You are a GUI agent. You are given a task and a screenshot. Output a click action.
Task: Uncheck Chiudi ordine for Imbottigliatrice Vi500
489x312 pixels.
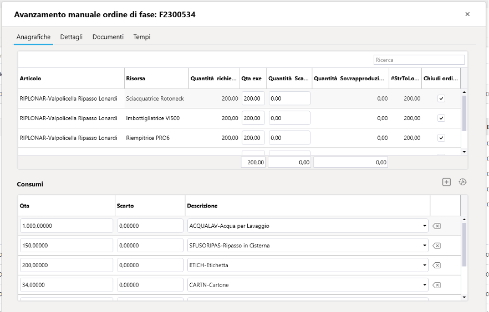click(441, 118)
